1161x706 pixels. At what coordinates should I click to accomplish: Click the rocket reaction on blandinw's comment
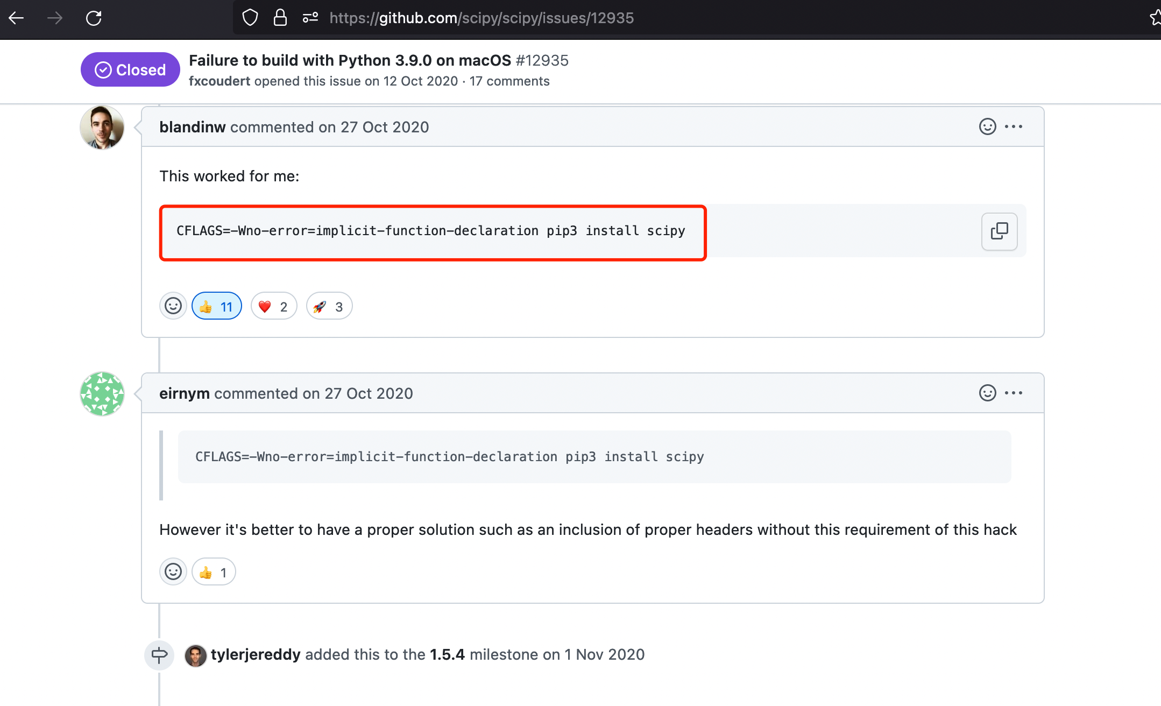(327, 306)
